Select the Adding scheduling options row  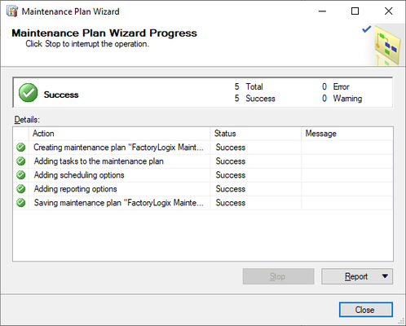tap(203, 175)
